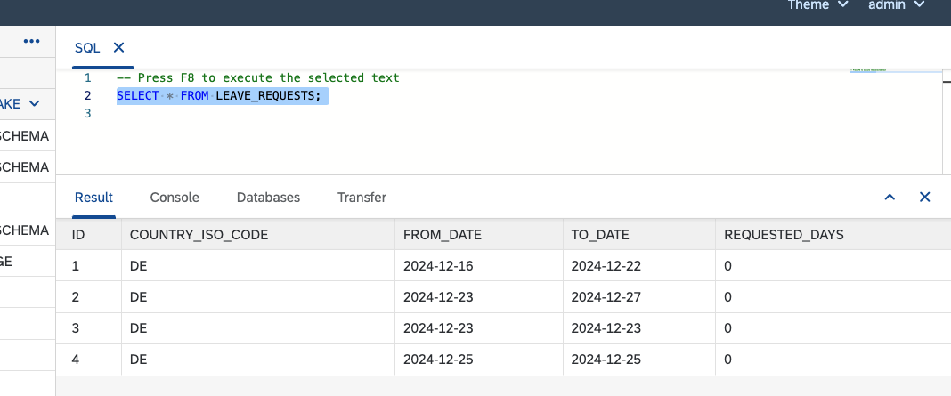Switch to the Console tab
The height and width of the screenshot is (396, 951).
175,197
